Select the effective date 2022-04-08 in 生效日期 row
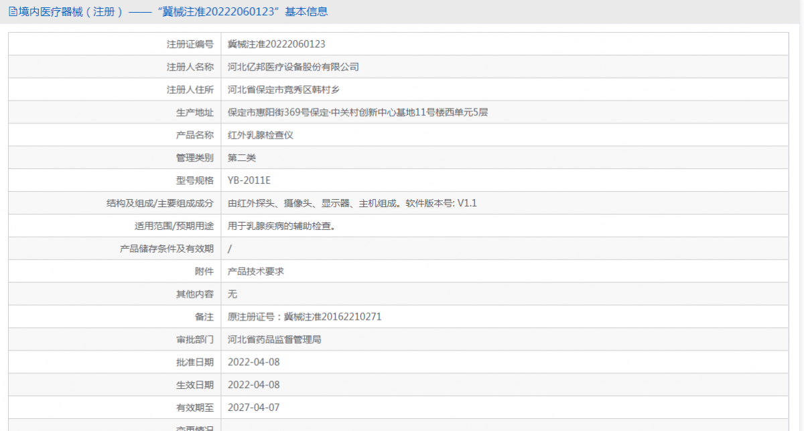The width and height of the screenshot is (804, 431). [x=254, y=385]
